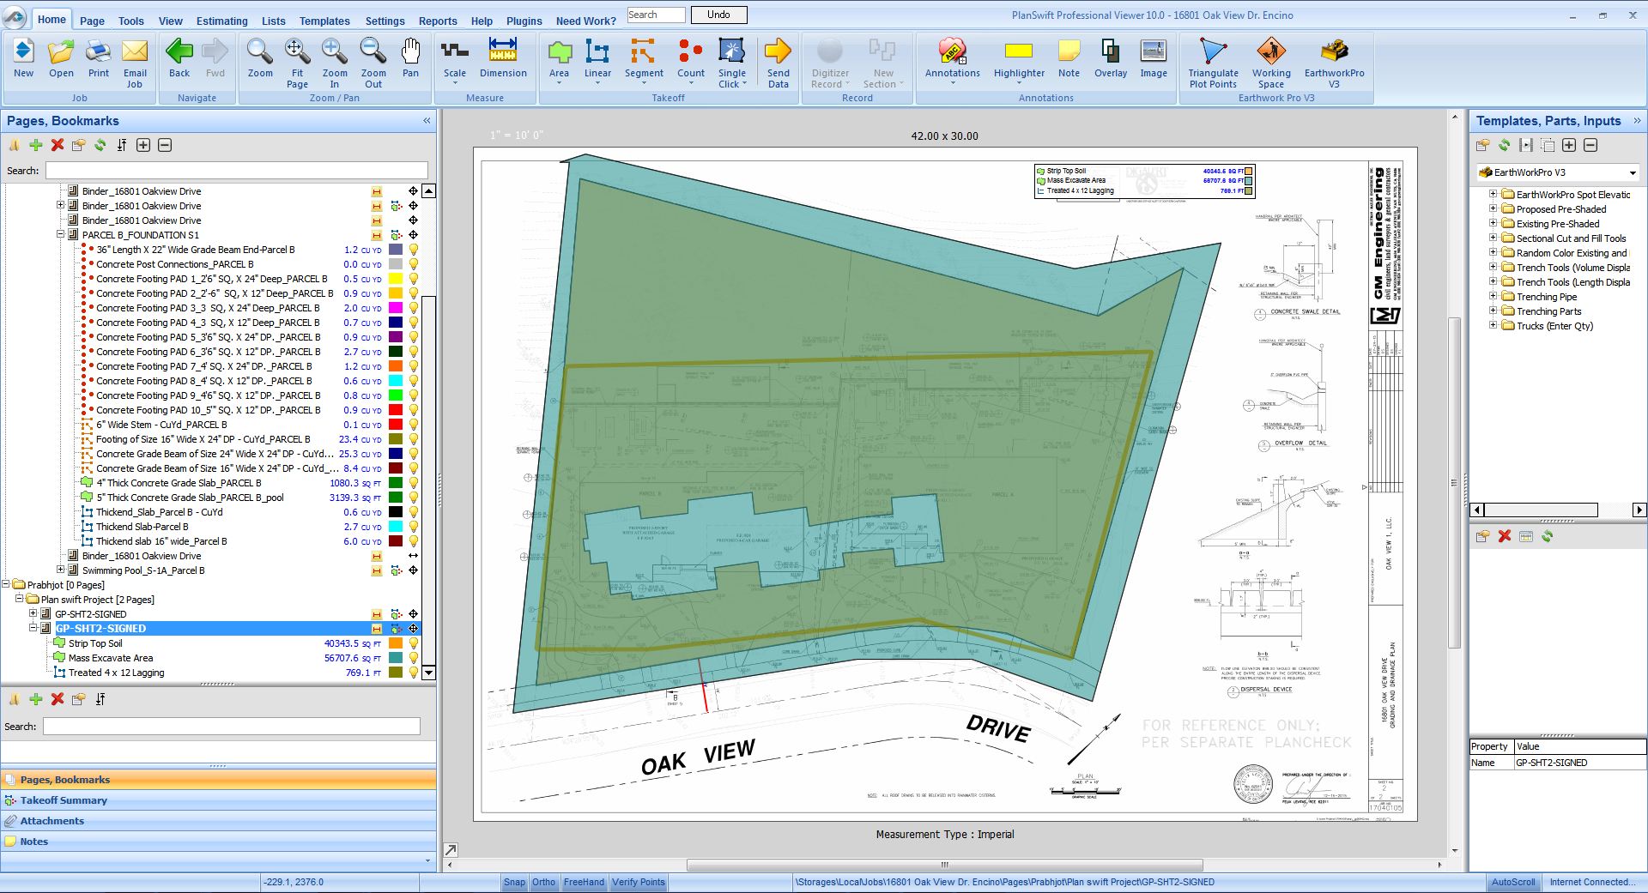Image resolution: width=1648 pixels, height=893 pixels.
Task: Toggle bulb for Strip Top Soil
Action: click(414, 643)
